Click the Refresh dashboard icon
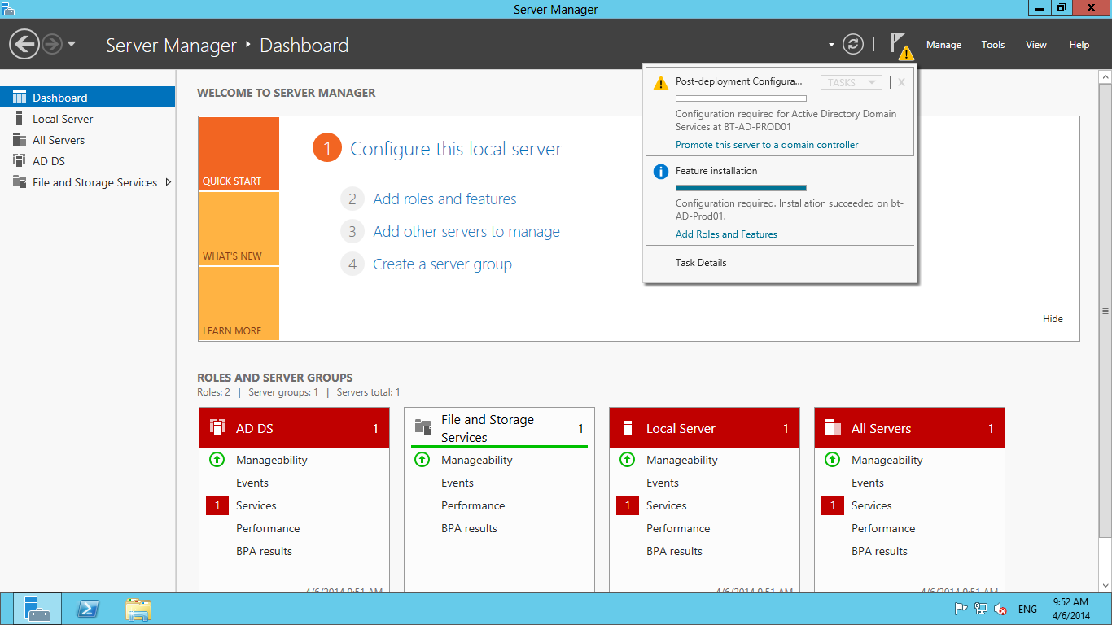1112x625 pixels. pos(852,44)
